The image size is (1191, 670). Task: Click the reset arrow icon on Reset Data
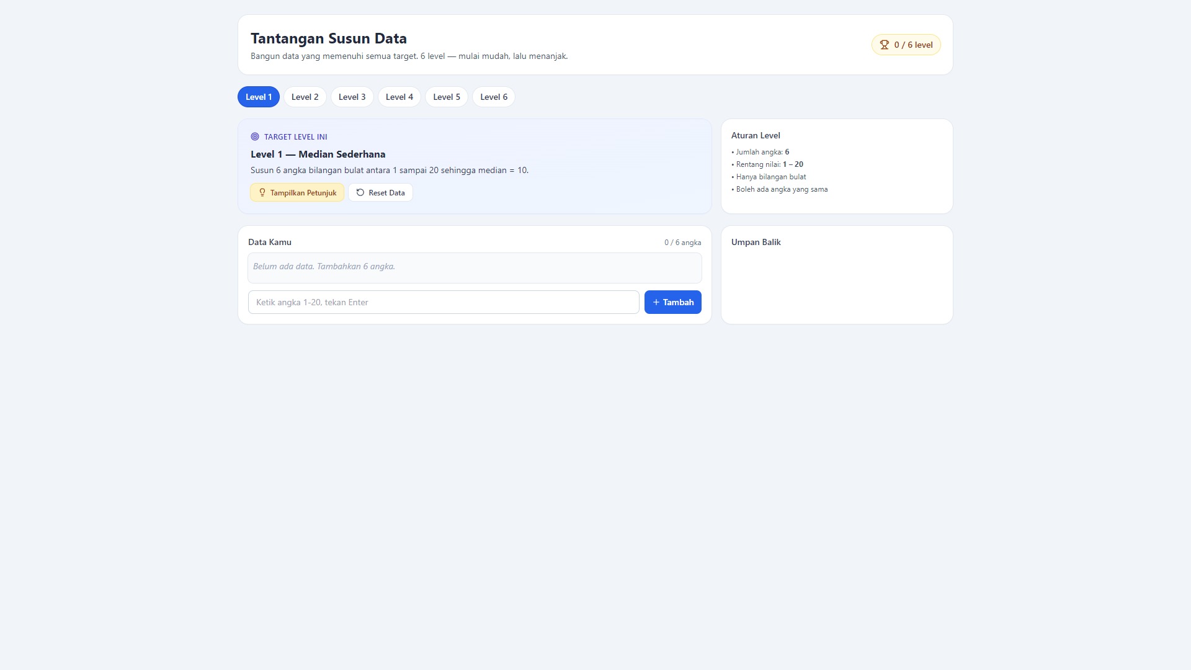(x=360, y=192)
